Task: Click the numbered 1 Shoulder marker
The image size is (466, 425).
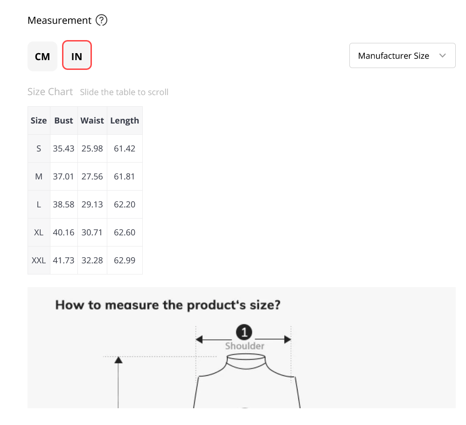Action: 244,332
